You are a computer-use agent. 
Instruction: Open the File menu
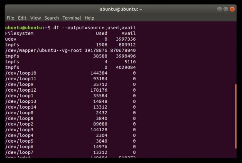10,18
